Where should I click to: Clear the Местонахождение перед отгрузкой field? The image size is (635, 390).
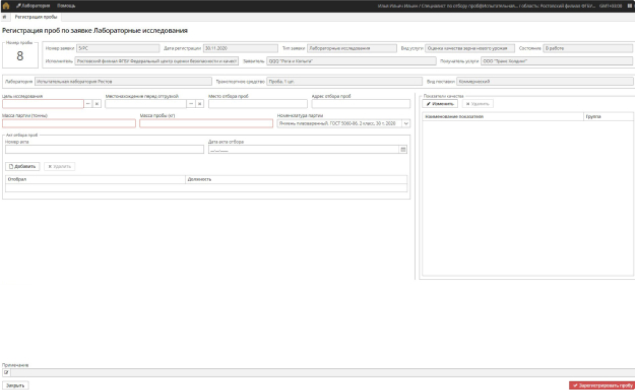[199, 104]
